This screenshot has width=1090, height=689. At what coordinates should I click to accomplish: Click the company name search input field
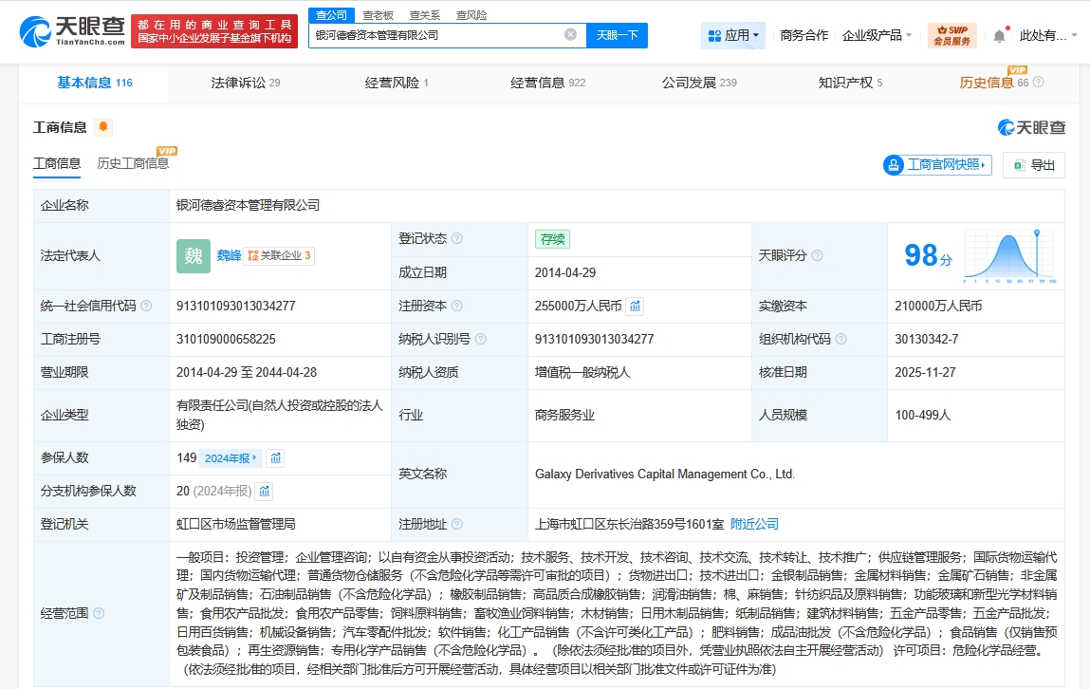point(436,35)
